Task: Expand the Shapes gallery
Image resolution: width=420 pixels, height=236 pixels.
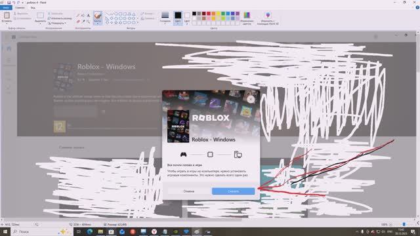Action: 138,23
